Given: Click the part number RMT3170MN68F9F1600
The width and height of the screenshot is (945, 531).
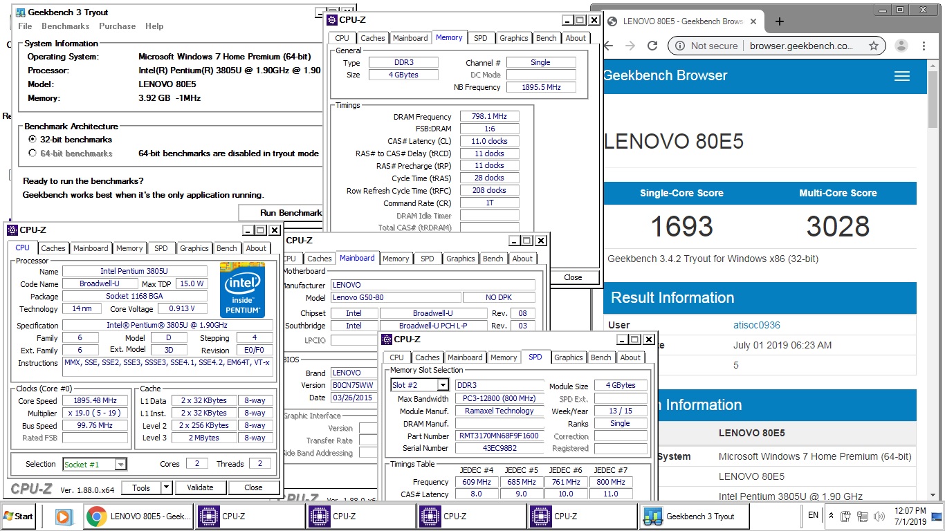Looking at the screenshot, I should point(499,436).
